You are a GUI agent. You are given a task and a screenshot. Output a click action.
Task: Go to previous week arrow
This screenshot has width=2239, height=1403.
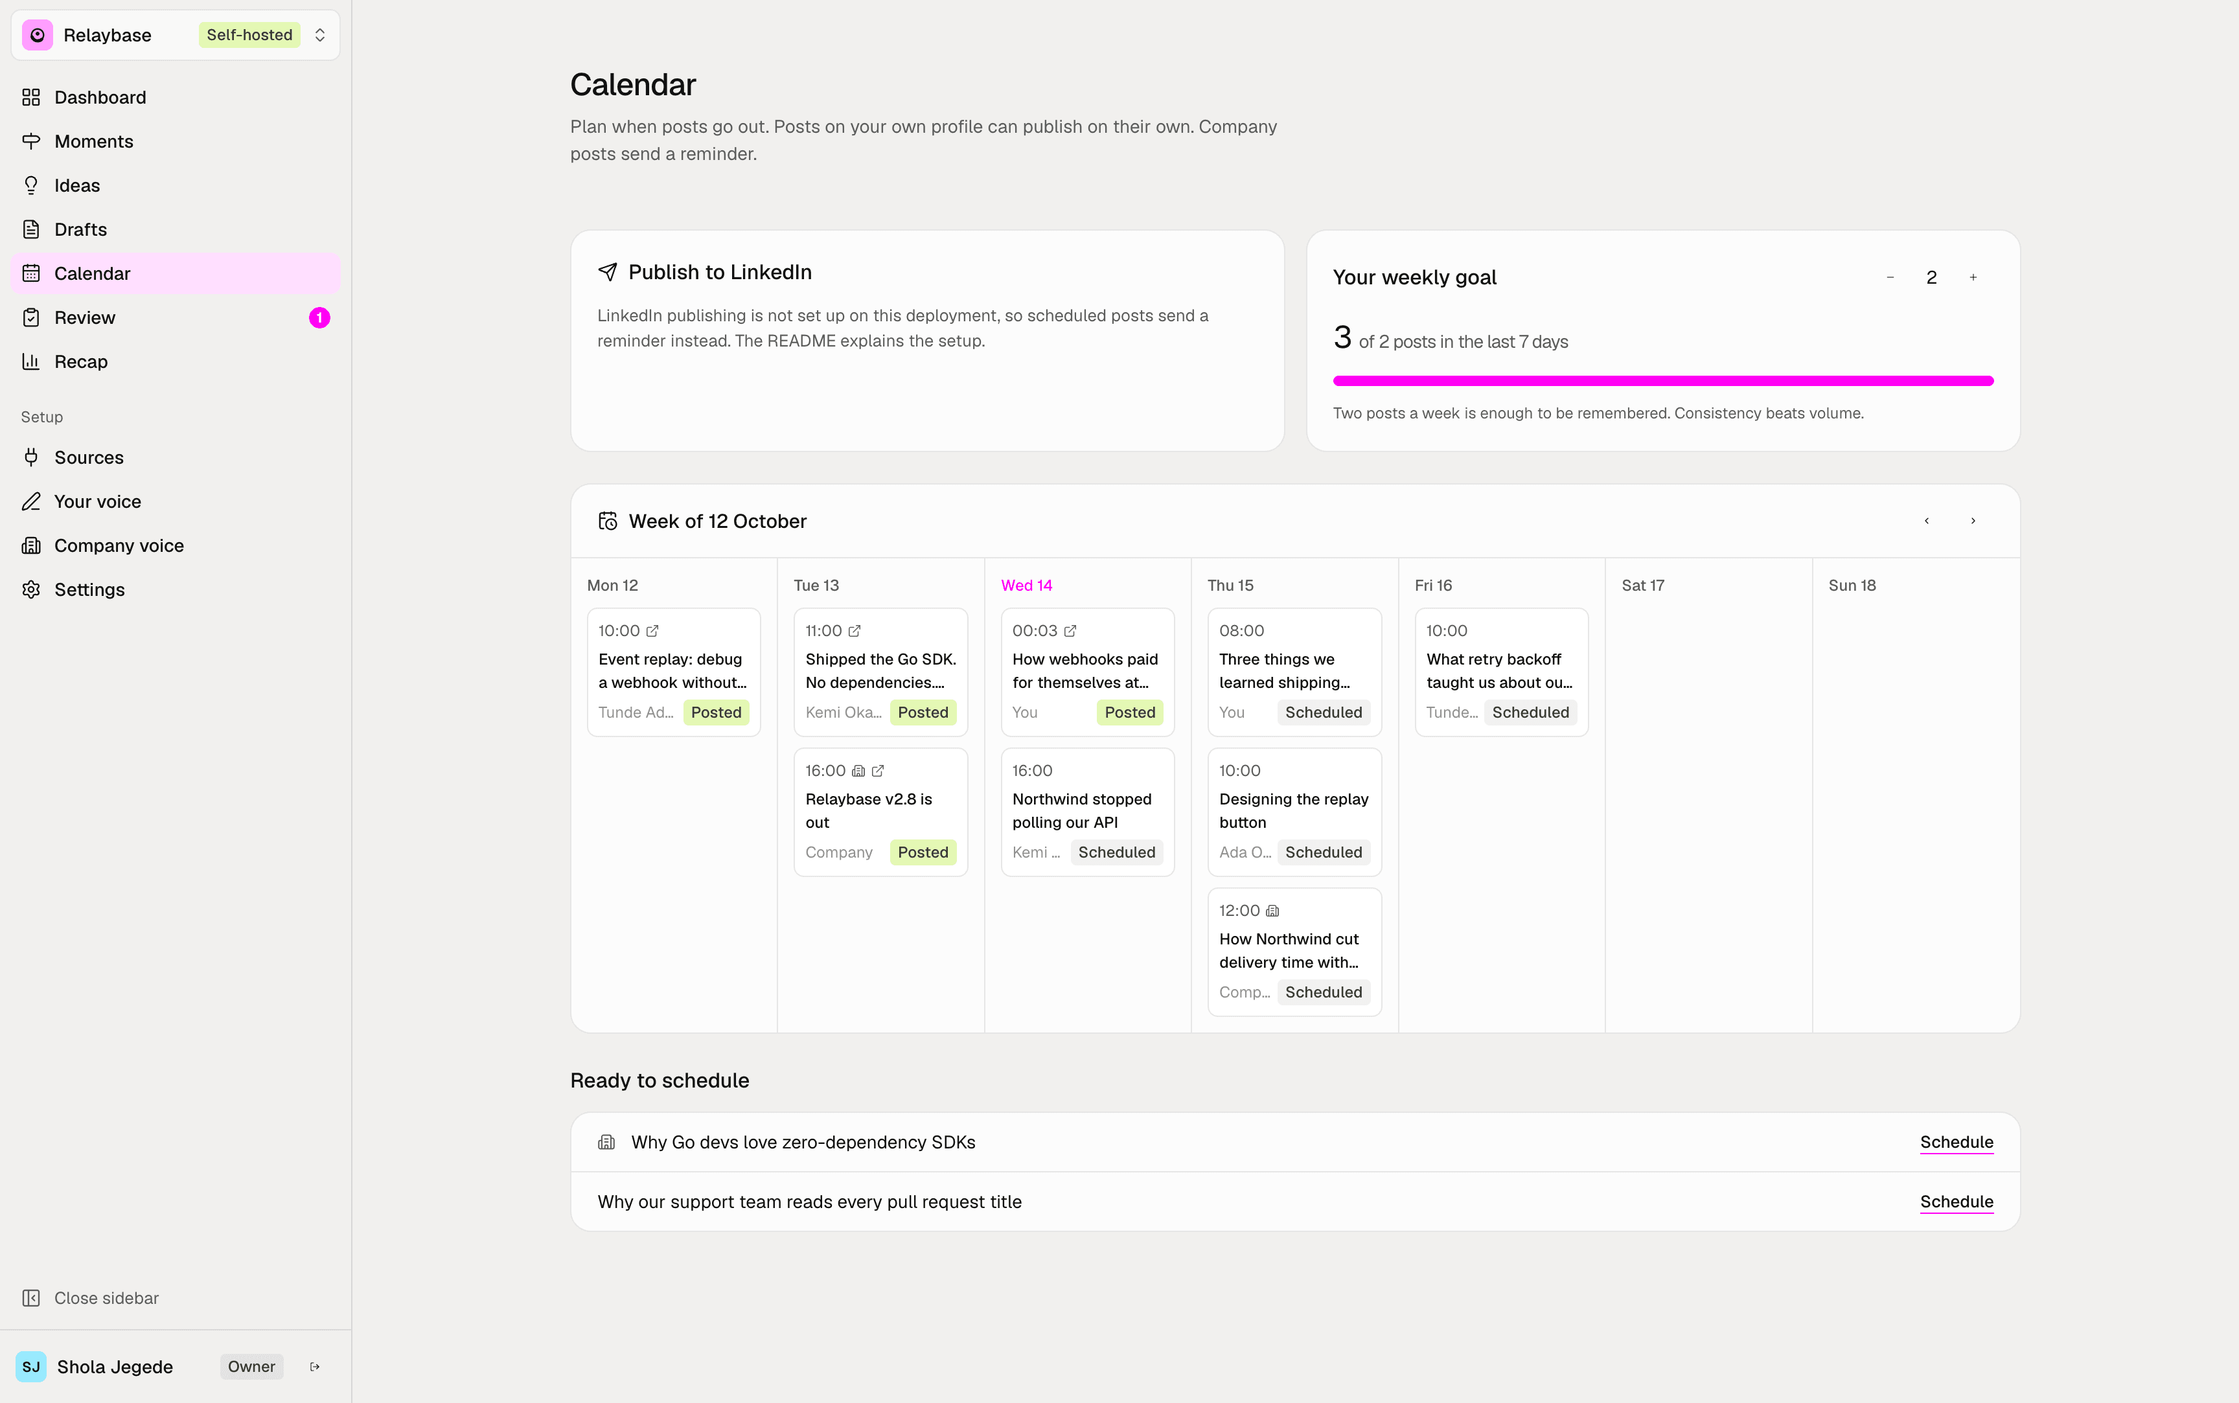click(x=1927, y=521)
